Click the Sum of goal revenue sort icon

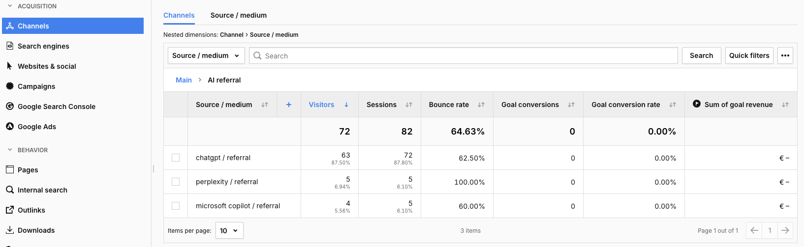pyautogui.click(x=785, y=105)
